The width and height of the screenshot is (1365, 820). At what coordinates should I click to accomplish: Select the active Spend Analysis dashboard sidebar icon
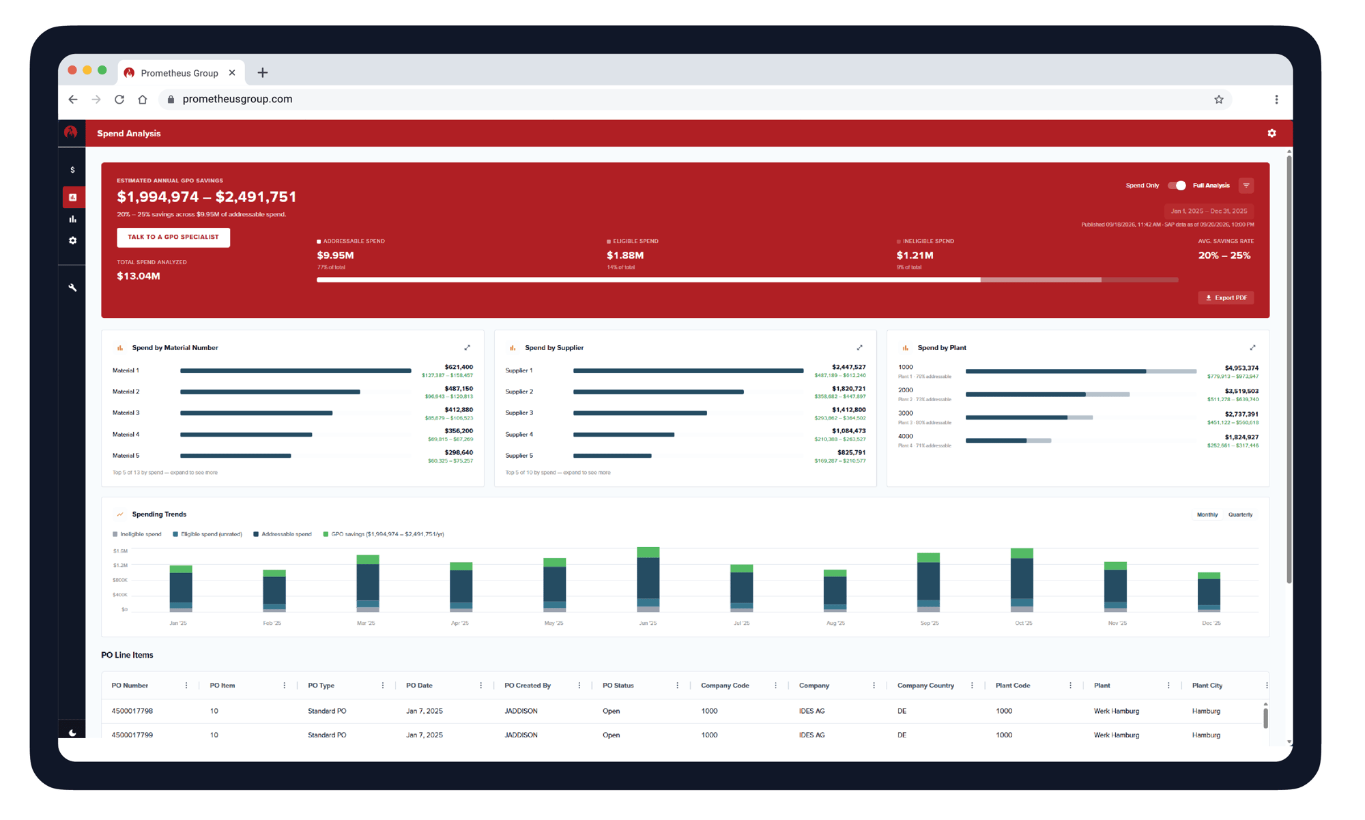pyautogui.click(x=73, y=197)
